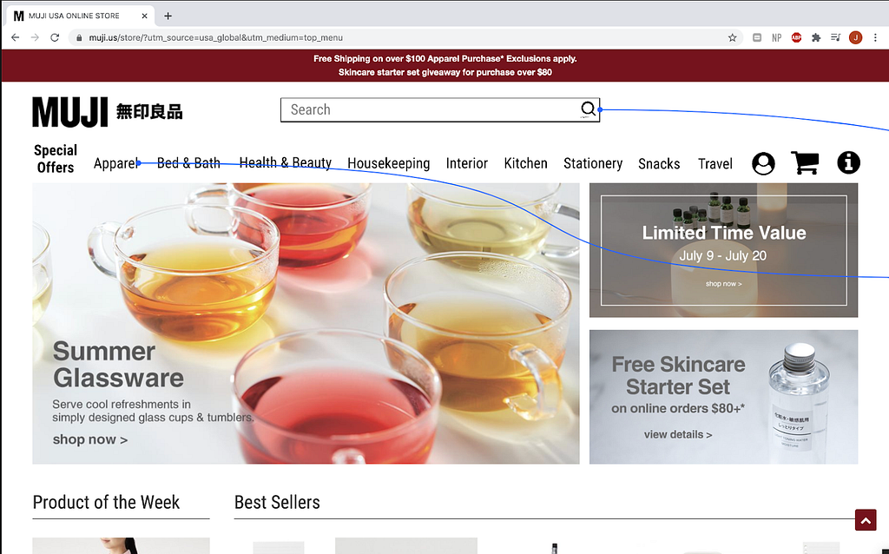The height and width of the screenshot is (554, 889).
Task: Open the Limited Time Value banner
Action: tap(723, 250)
